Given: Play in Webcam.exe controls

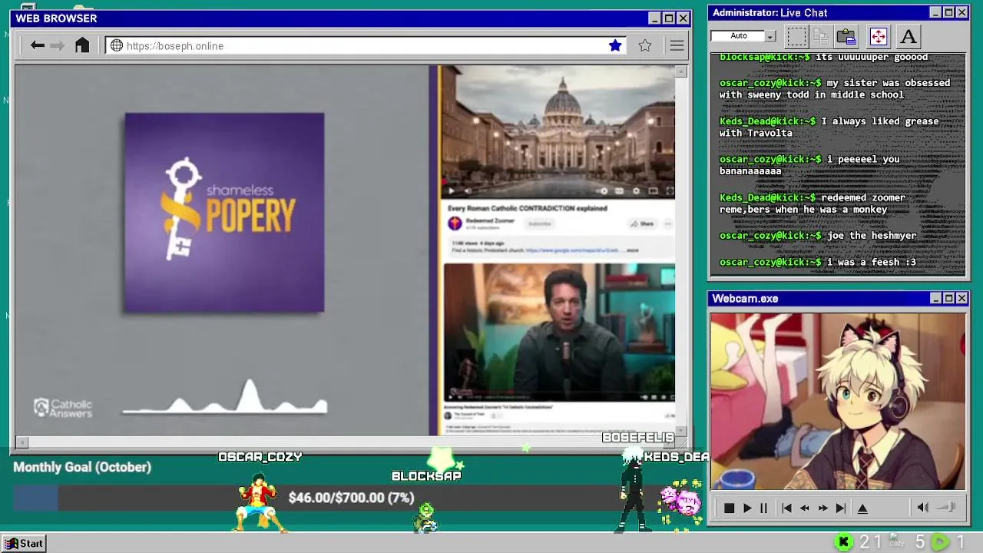Looking at the screenshot, I should tap(747, 508).
